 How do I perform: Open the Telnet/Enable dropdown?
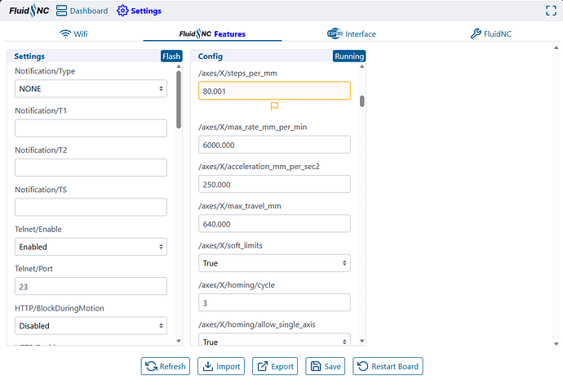pyautogui.click(x=91, y=247)
